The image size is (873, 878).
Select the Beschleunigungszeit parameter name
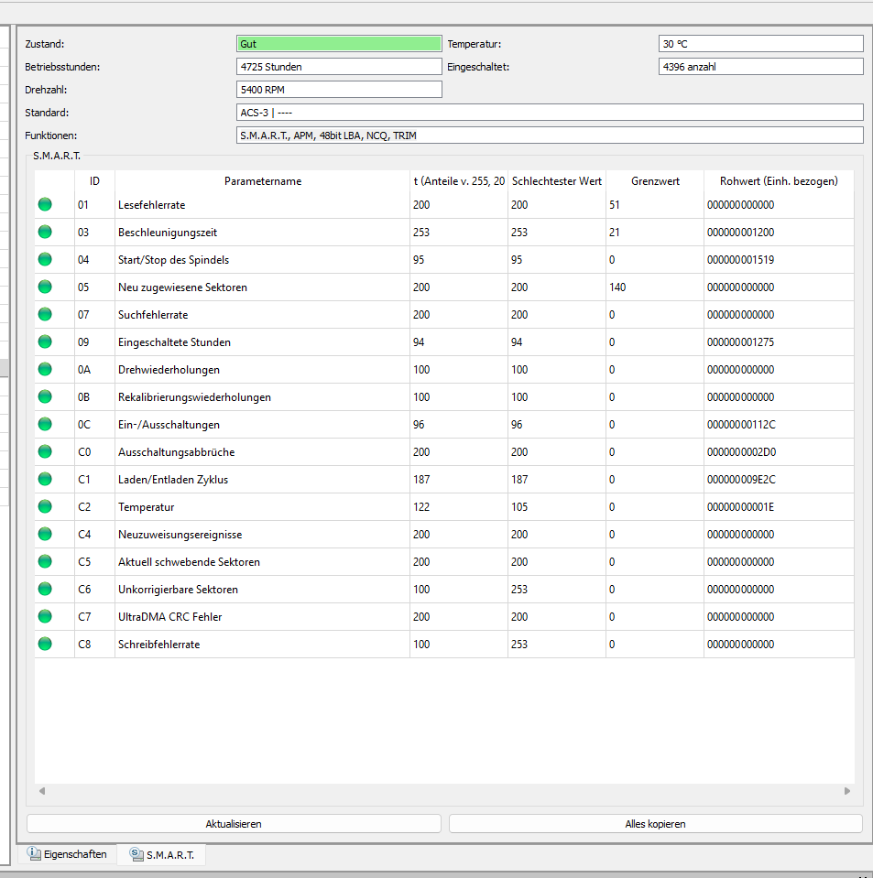click(x=168, y=233)
